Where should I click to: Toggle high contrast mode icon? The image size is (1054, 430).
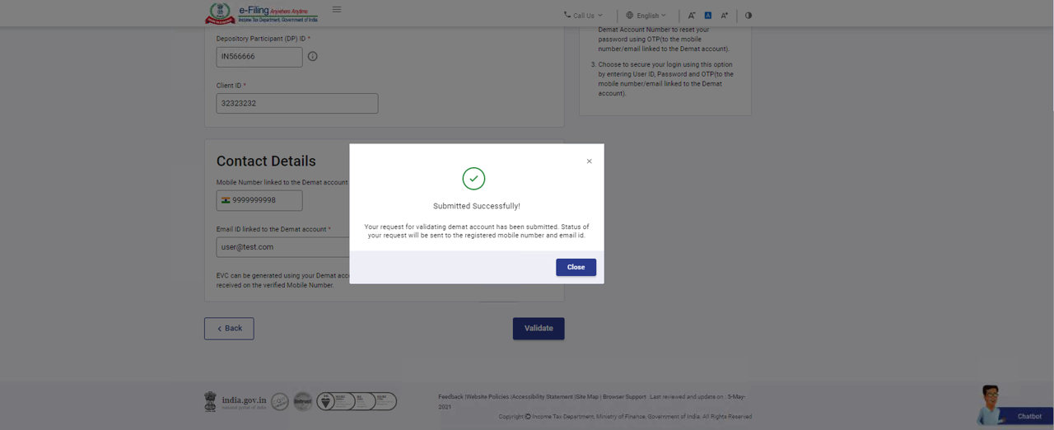pos(749,16)
